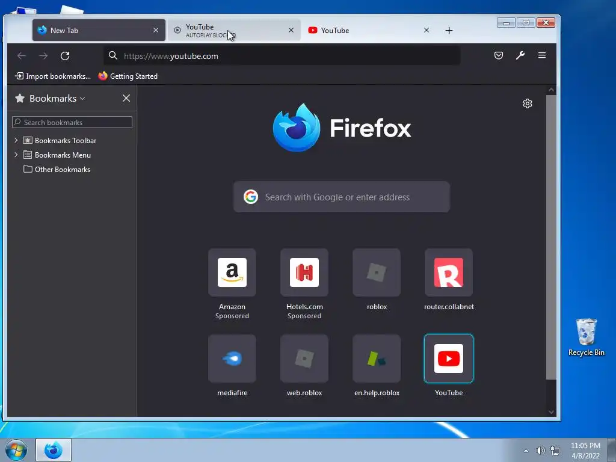Viewport: 616px width, 462px height.
Task: Click the scrollbar up arrow
Action: [551, 90]
